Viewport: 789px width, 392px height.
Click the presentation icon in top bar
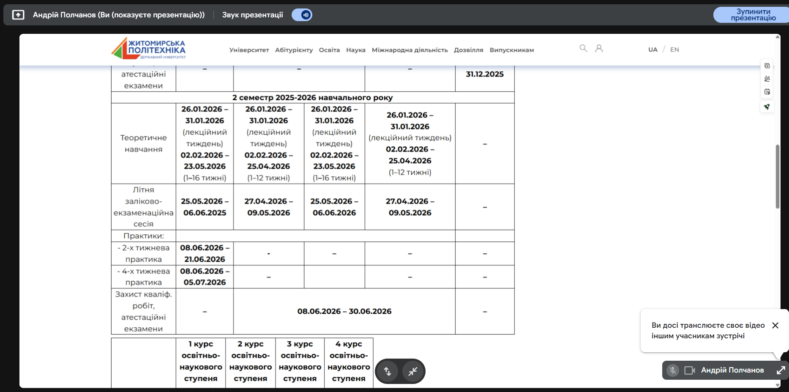point(18,15)
